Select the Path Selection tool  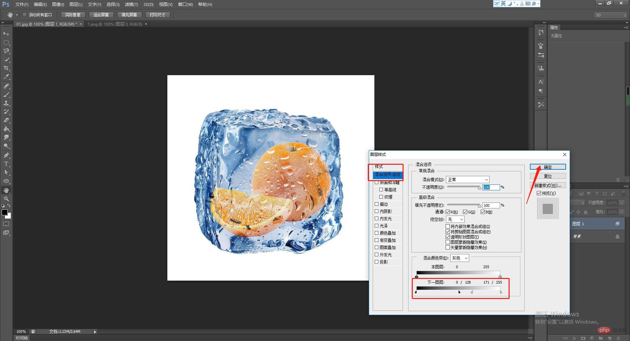(6, 172)
